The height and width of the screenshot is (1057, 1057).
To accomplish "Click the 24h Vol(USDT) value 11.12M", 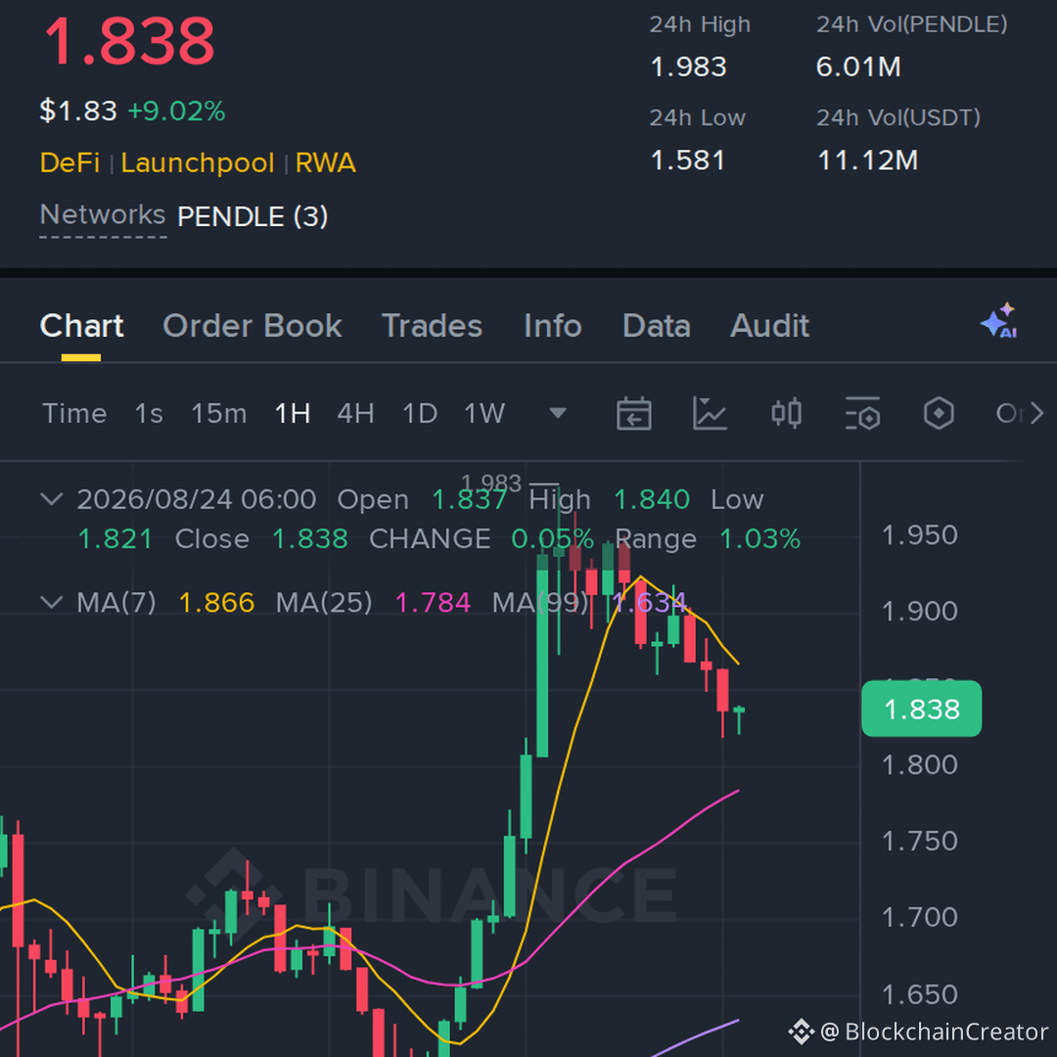I will point(867,161).
